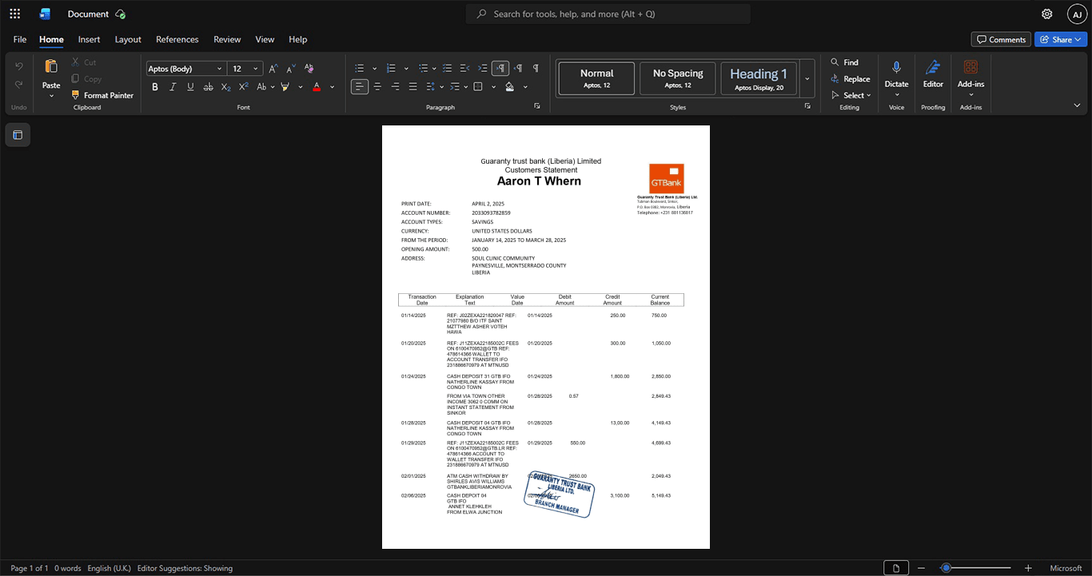The height and width of the screenshot is (576, 1092).
Task: Expand the Paste options arrow
Action: pyautogui.click(x=51, y=96)
